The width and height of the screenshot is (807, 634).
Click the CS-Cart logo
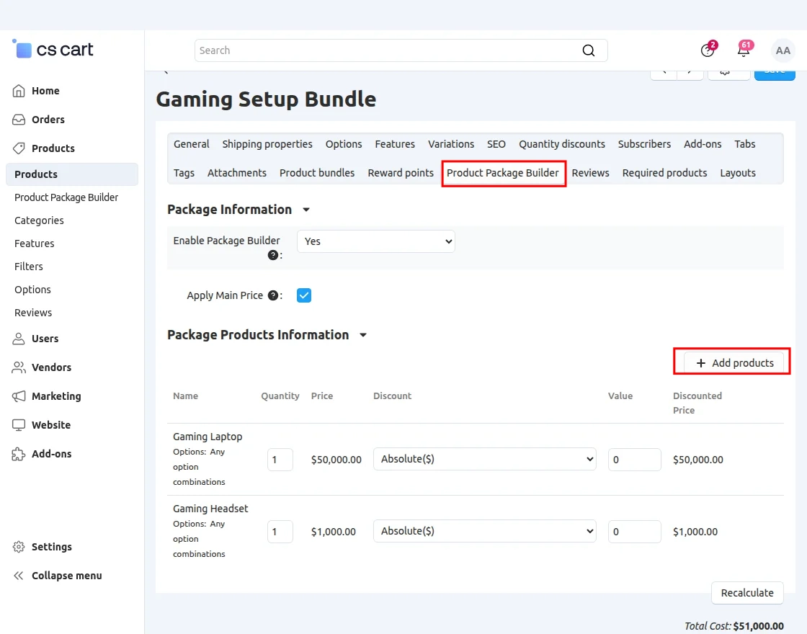[x=53, y=50]
